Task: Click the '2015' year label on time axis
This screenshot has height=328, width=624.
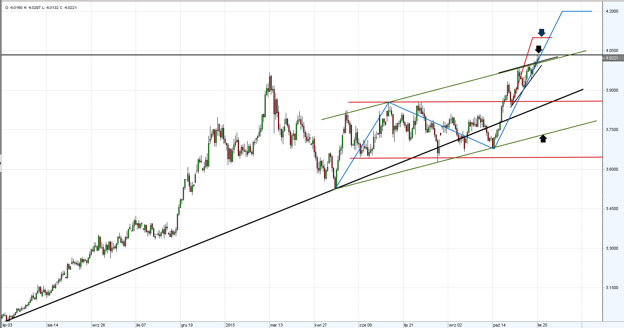Action: (x=230, y=325)
